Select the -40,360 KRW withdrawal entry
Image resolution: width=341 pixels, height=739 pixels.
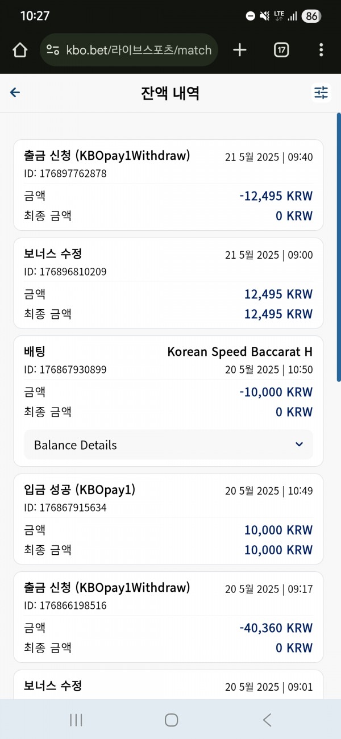[168, 617]
